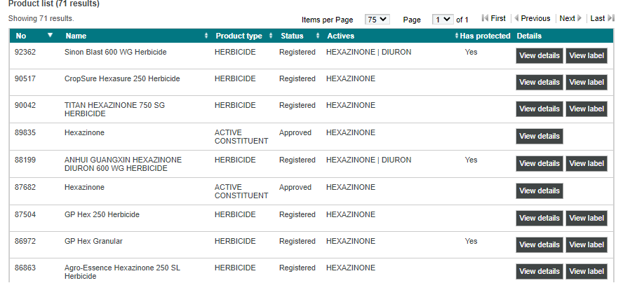Viewport: 623px width, 283px height.
Task: View label for GP Hex Granular
Action: 587,244
